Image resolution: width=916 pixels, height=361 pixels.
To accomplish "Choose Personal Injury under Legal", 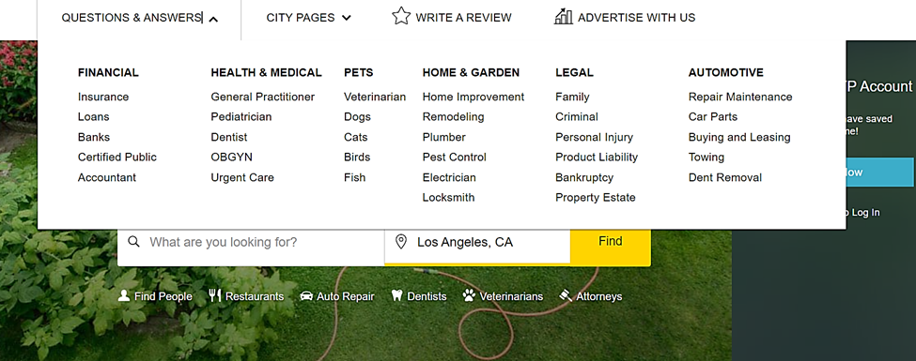I will tap(594, 137).
